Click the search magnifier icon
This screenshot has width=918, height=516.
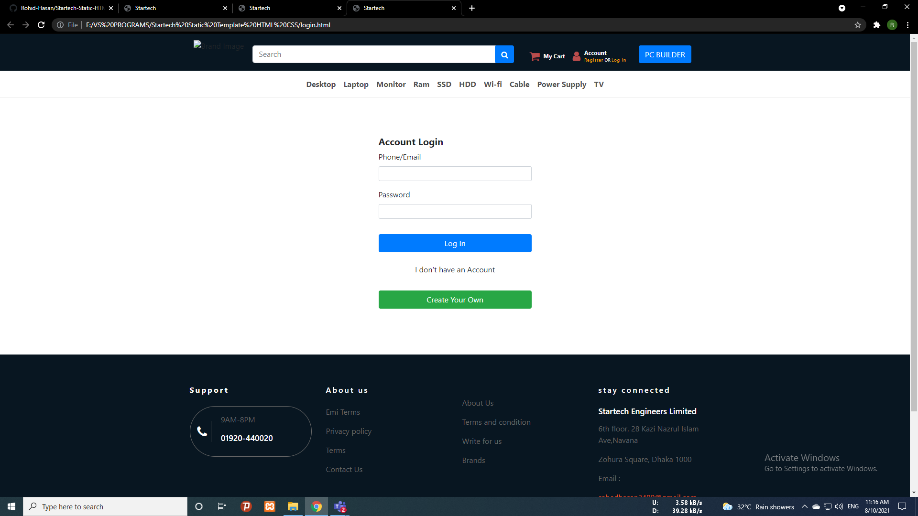pyautogui.click(x=504, y=54)
